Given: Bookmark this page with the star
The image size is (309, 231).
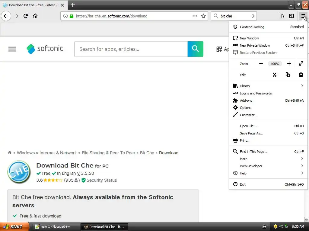Looking at the screenshot, I should tap(203, 16).
